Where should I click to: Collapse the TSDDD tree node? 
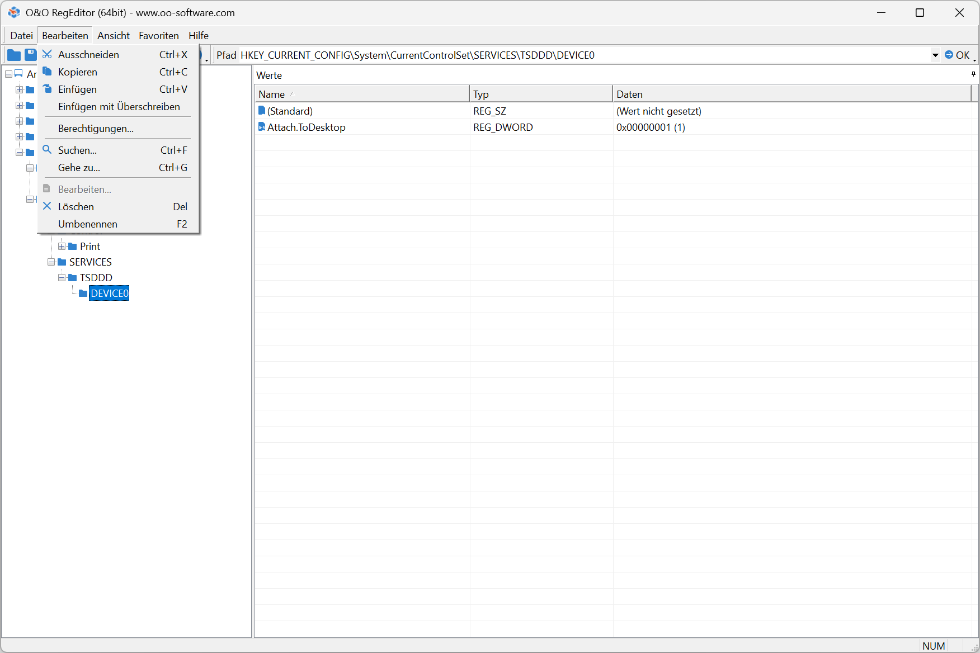point(62,278)
